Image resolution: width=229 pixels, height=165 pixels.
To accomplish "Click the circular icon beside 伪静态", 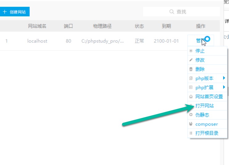I will [x=191, y=115].
